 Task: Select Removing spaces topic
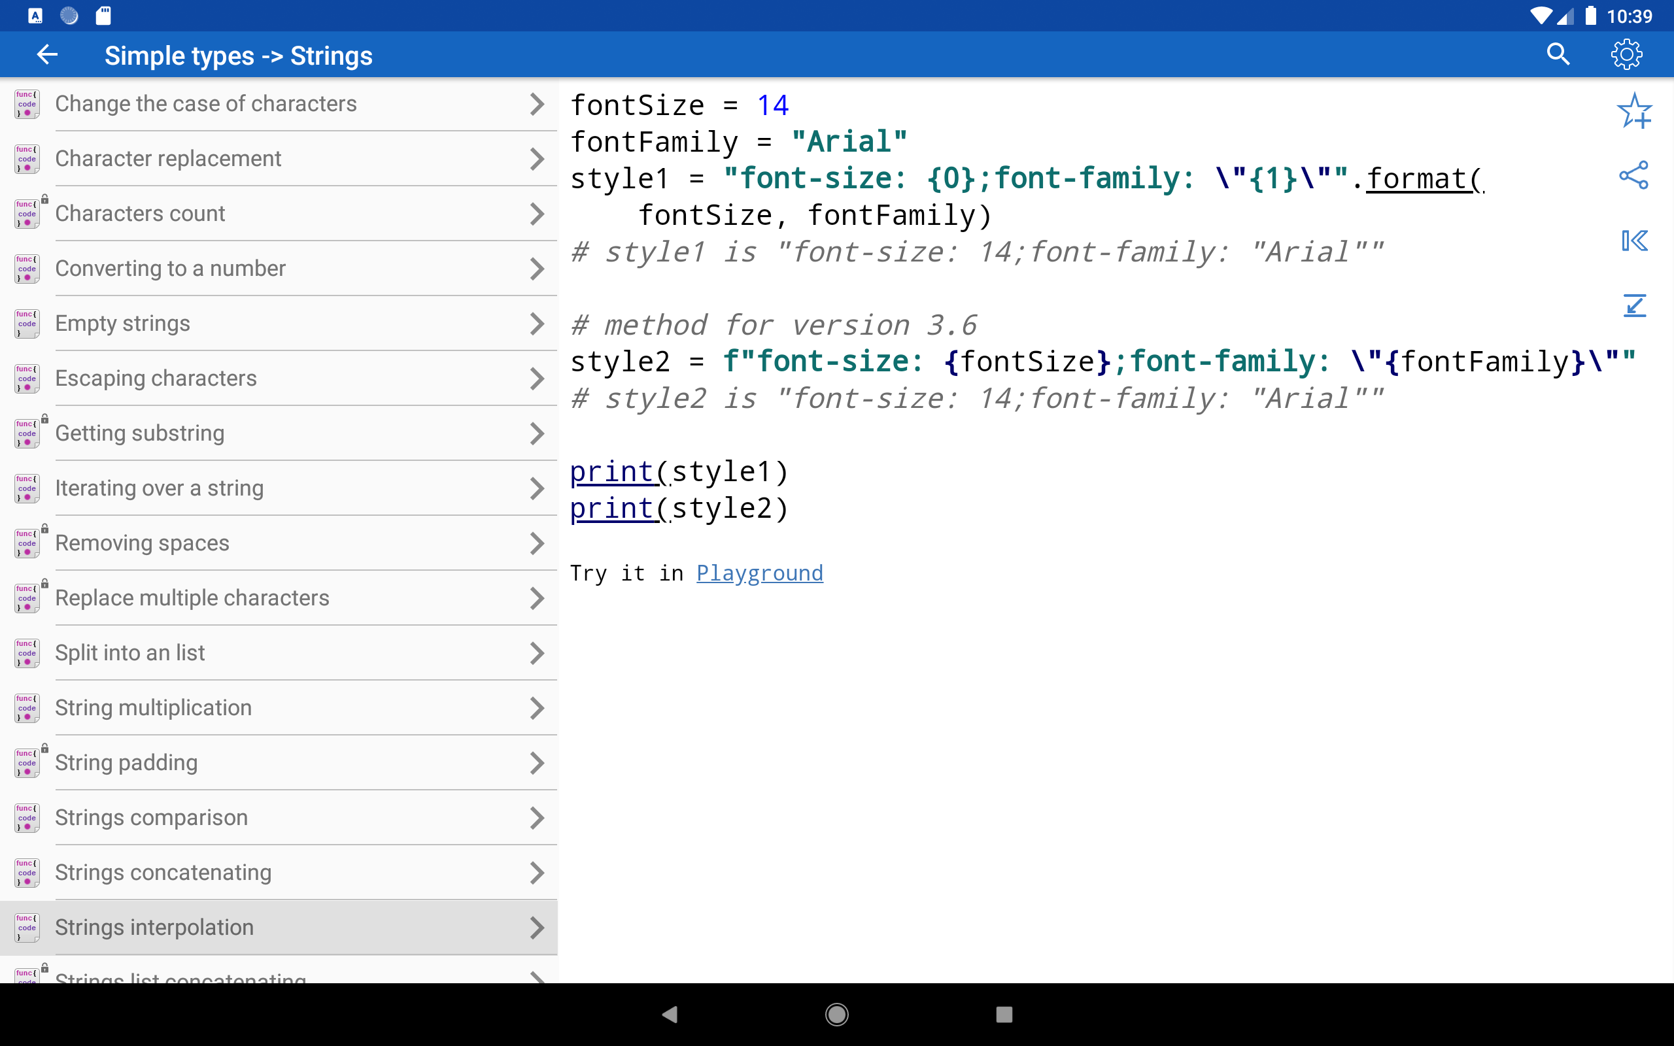click(x=279, y=543)
